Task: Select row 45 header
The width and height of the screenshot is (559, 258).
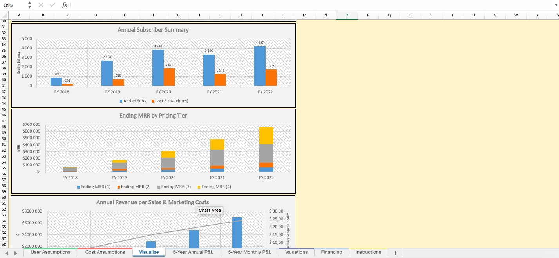Action: click(4, 109)
